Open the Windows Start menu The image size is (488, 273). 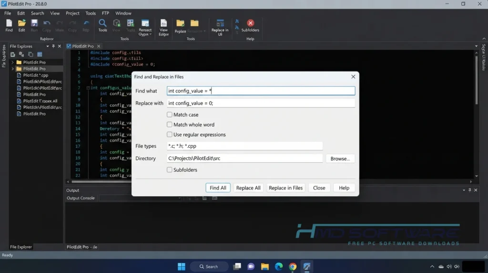click(x=182, y=266)
